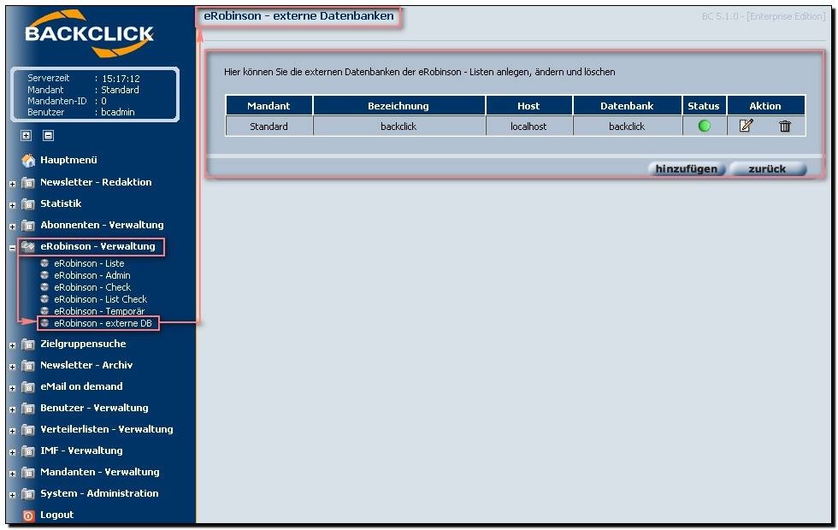Screen dimensions: 838x530
Task: Edit the backclick database entry
Action: 746,126
